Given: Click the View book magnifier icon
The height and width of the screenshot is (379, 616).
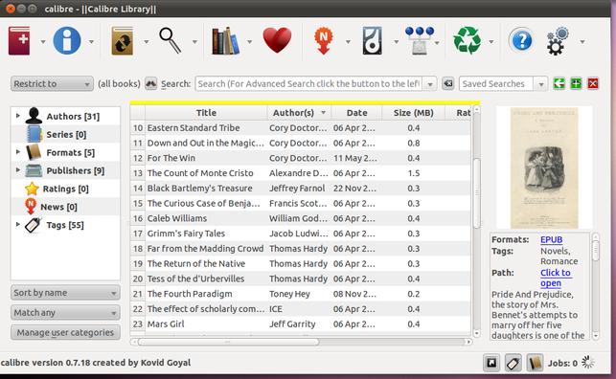Looking at the screenshot, I should point(171,40).
